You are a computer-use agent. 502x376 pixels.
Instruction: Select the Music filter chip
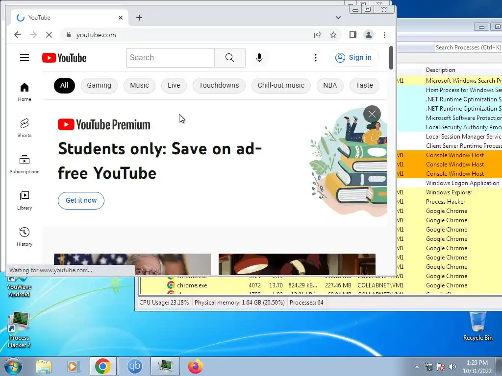pos(139,85)
